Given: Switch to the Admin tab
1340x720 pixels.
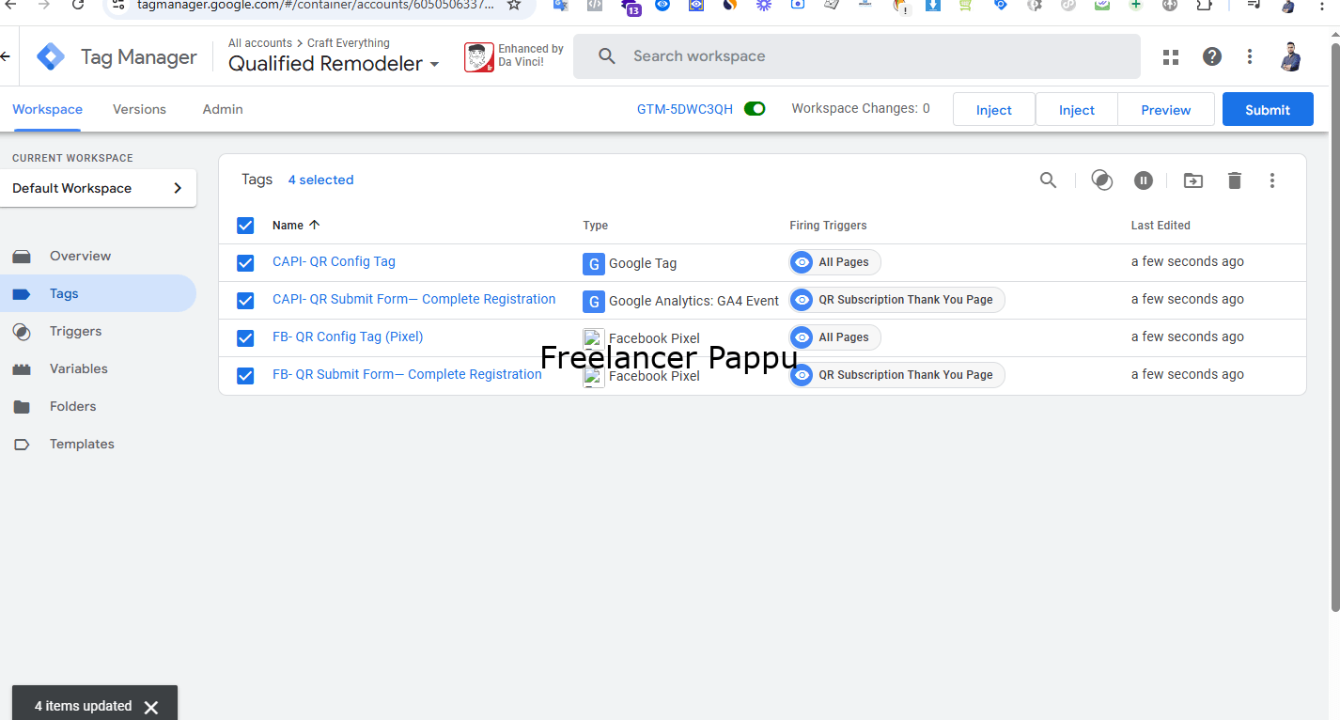Looking at the screenshot, I should [223, 110].
